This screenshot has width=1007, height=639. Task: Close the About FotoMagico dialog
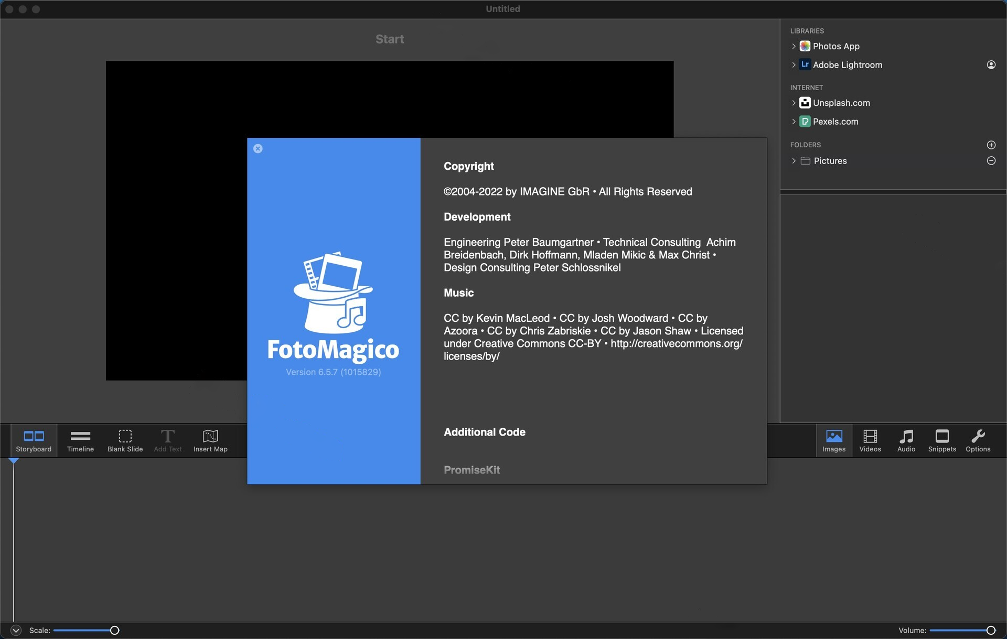tap(258, 149)
